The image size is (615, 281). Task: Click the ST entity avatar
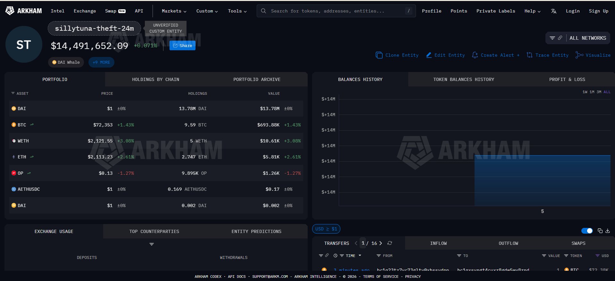tap(24, 44)
